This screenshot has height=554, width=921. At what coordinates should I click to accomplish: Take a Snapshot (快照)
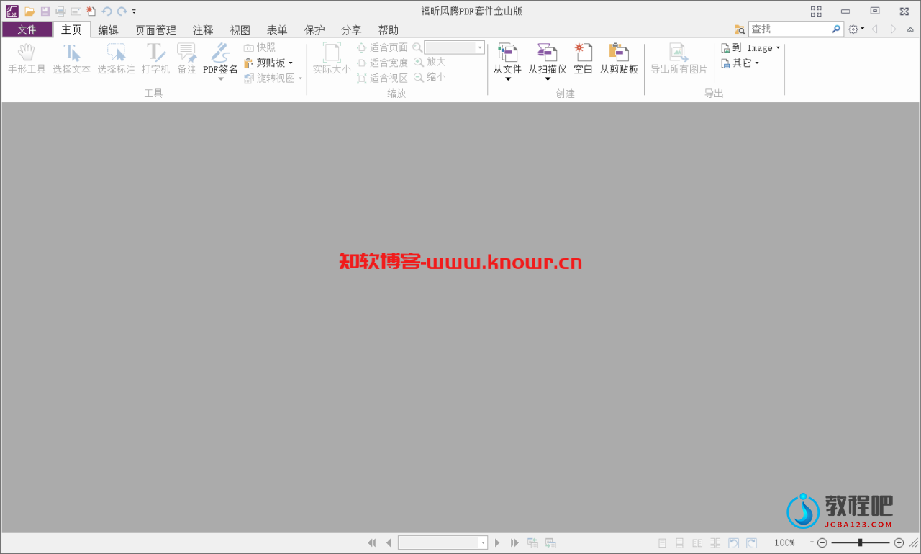[x=260, y=47]
